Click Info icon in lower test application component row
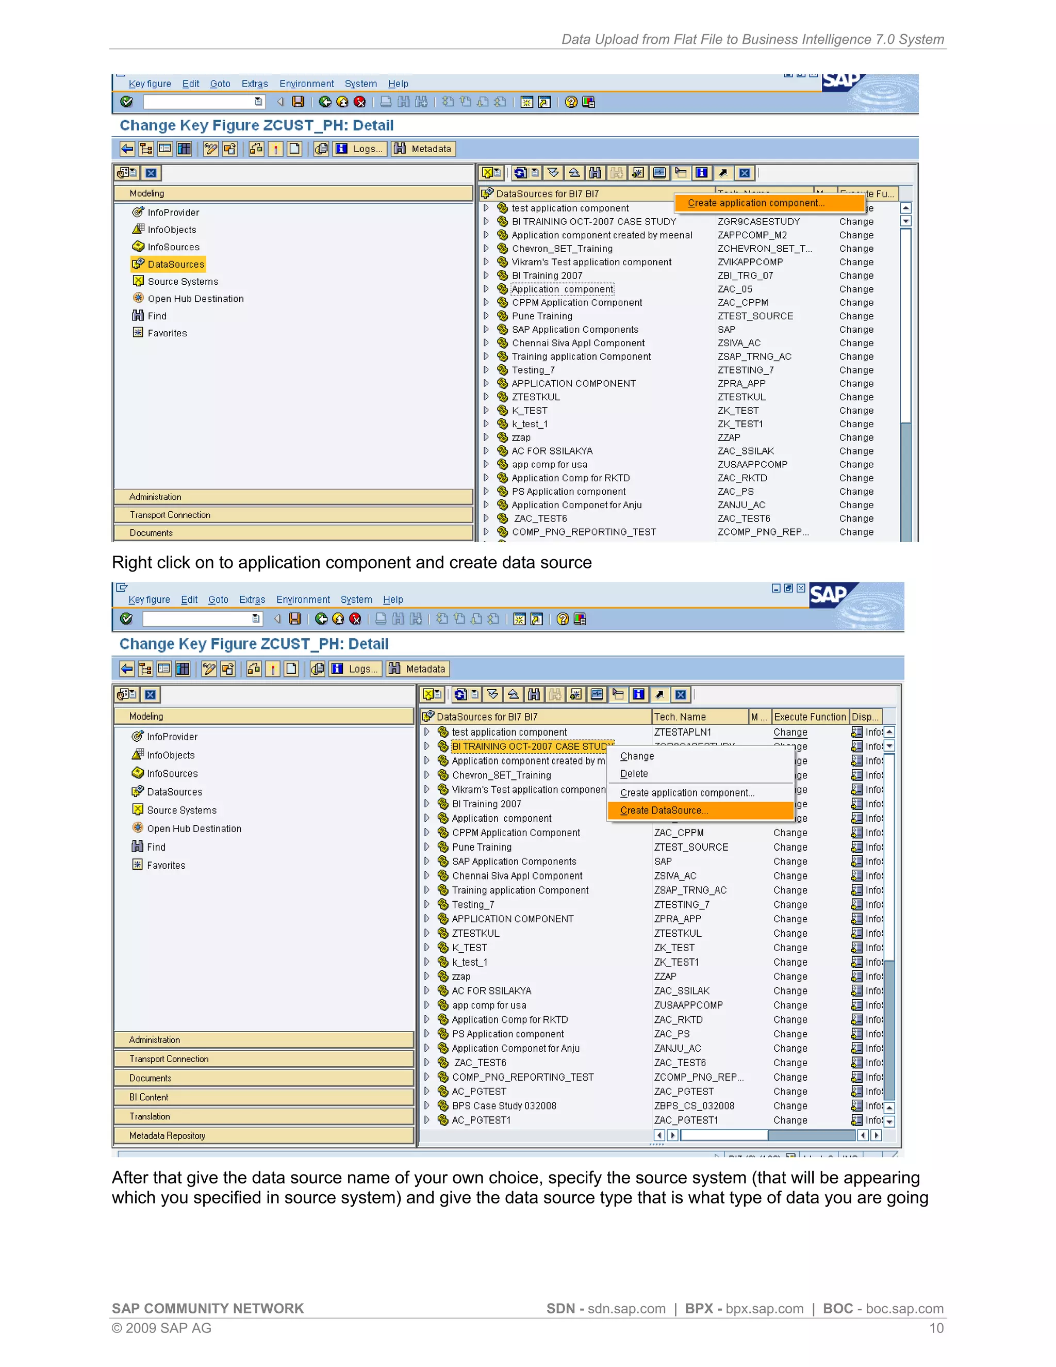 point(856,733)
